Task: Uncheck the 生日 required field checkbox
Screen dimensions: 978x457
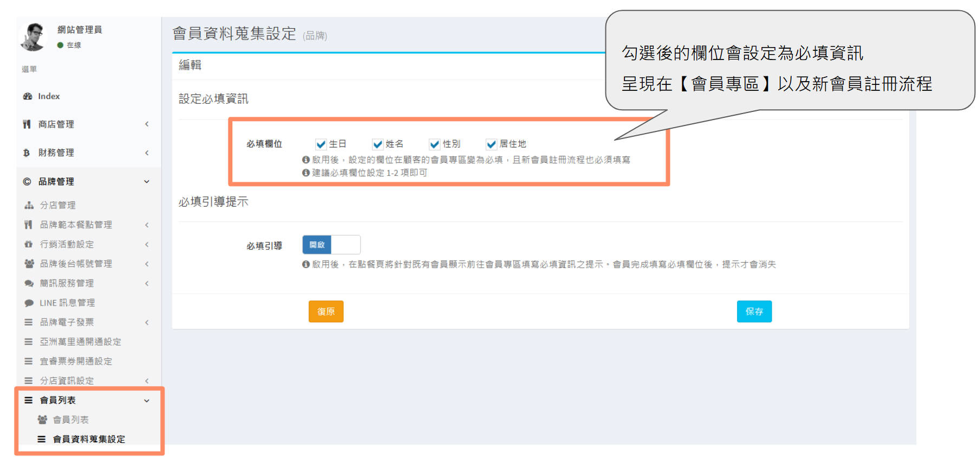Action: point(321,144)
